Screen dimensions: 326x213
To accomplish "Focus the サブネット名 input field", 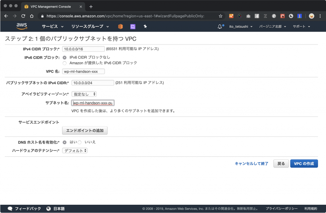I will pyautogui.click(x=93, y=103).
